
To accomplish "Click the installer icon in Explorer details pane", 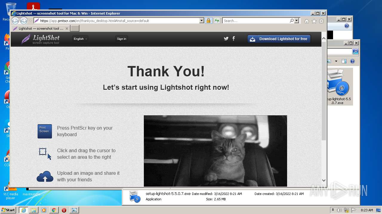I will point(135,196).
